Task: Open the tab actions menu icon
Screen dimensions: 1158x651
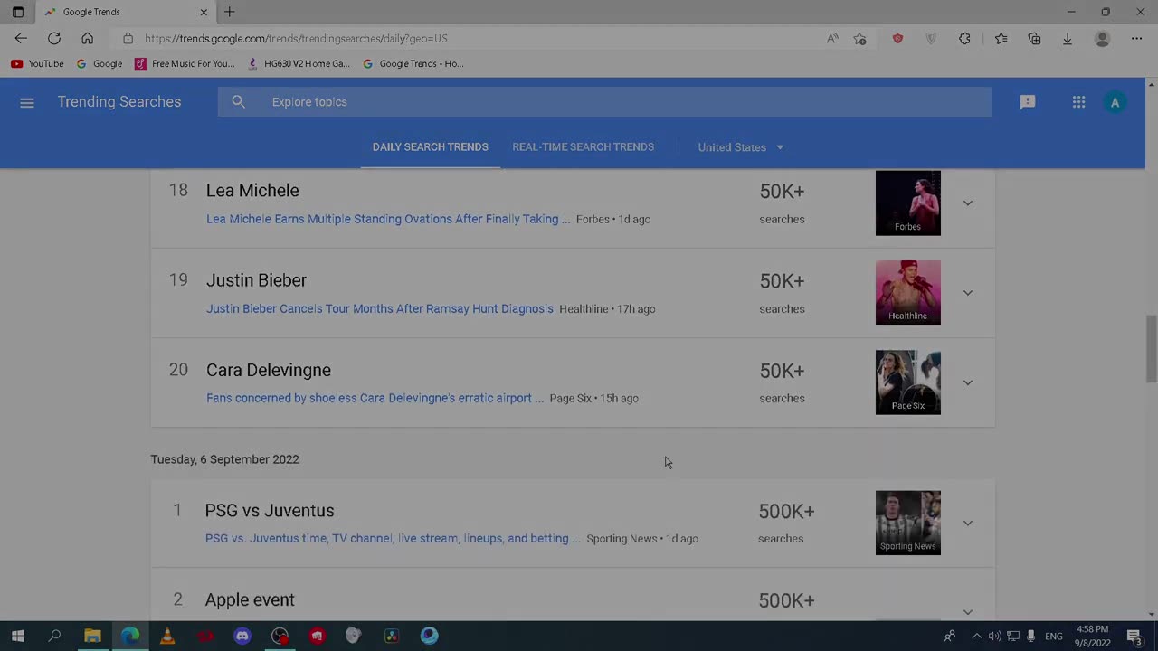Action: tap(17, 12)
